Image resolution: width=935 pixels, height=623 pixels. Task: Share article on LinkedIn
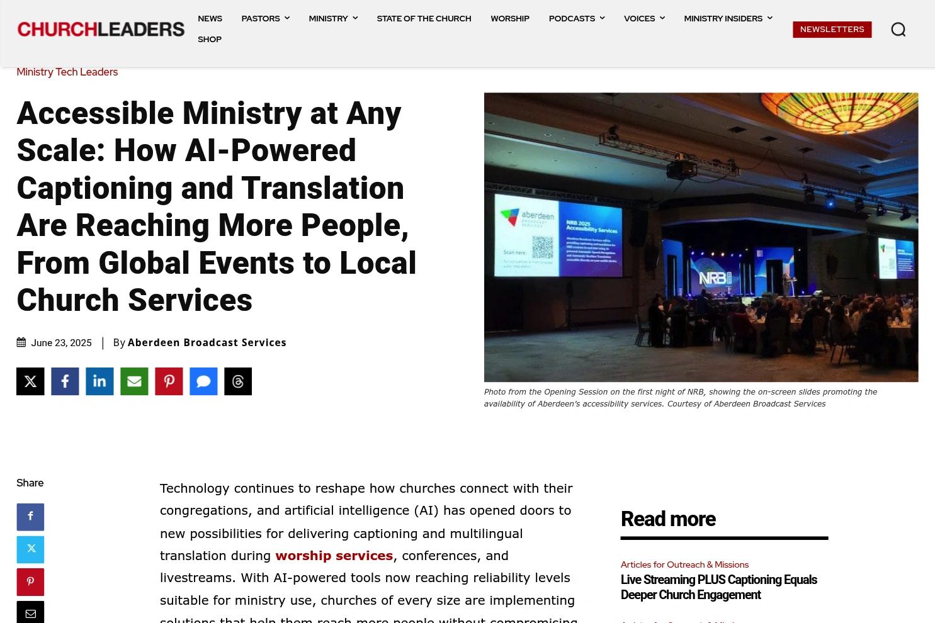tap(99, 381)
